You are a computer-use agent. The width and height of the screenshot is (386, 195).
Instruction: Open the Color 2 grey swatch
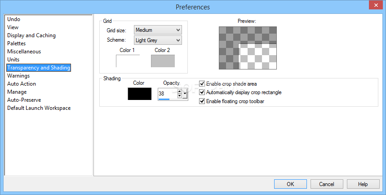pyautogui.click(x=163, y=61)
